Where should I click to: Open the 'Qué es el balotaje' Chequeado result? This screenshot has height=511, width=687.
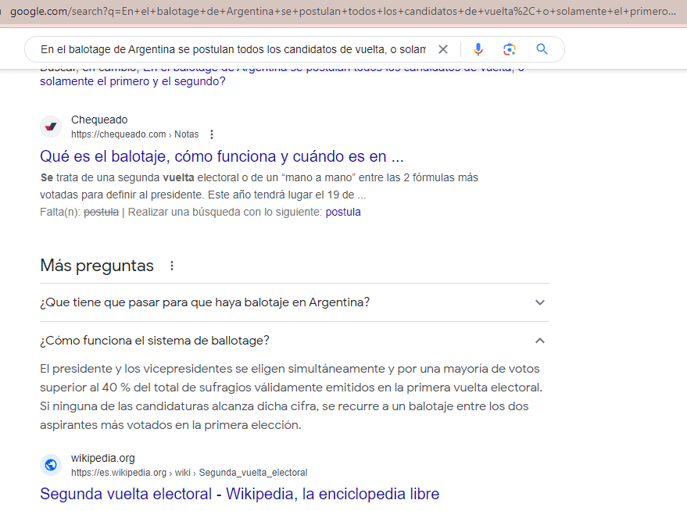point(221,155)
